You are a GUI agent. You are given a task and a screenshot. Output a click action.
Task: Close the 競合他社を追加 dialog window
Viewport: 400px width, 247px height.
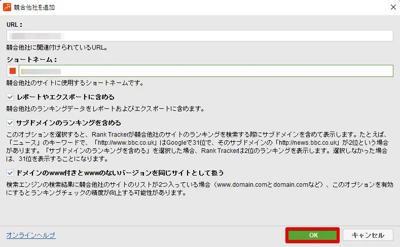393,8
